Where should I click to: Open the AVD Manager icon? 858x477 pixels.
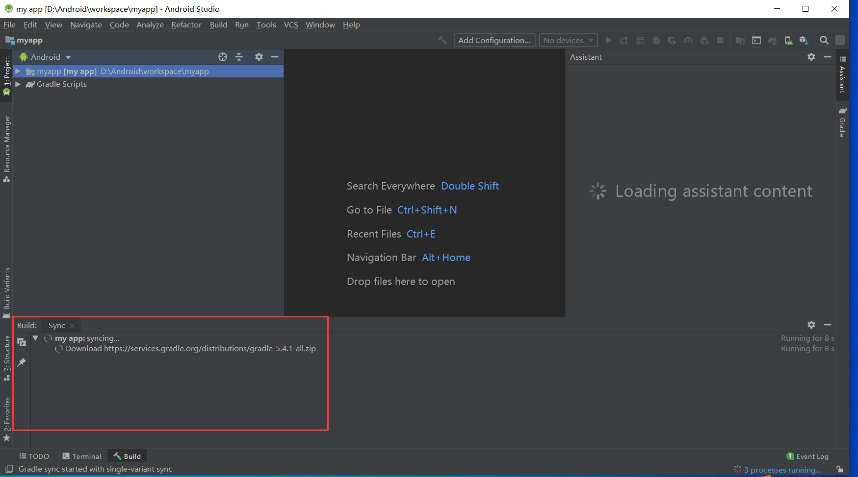pyautogui.click(x=788, y=40)
